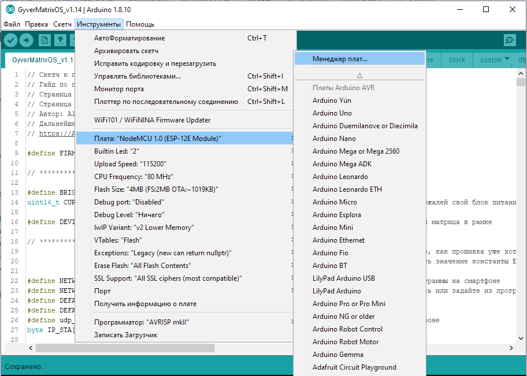527x376 pixels.
Task: Click the Verify sketch checkmark icon
Action: pyautogui.click(x=11, y=40)
